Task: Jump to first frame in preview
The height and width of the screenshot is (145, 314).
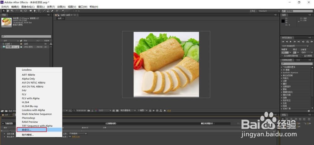Action: [283, 42]
